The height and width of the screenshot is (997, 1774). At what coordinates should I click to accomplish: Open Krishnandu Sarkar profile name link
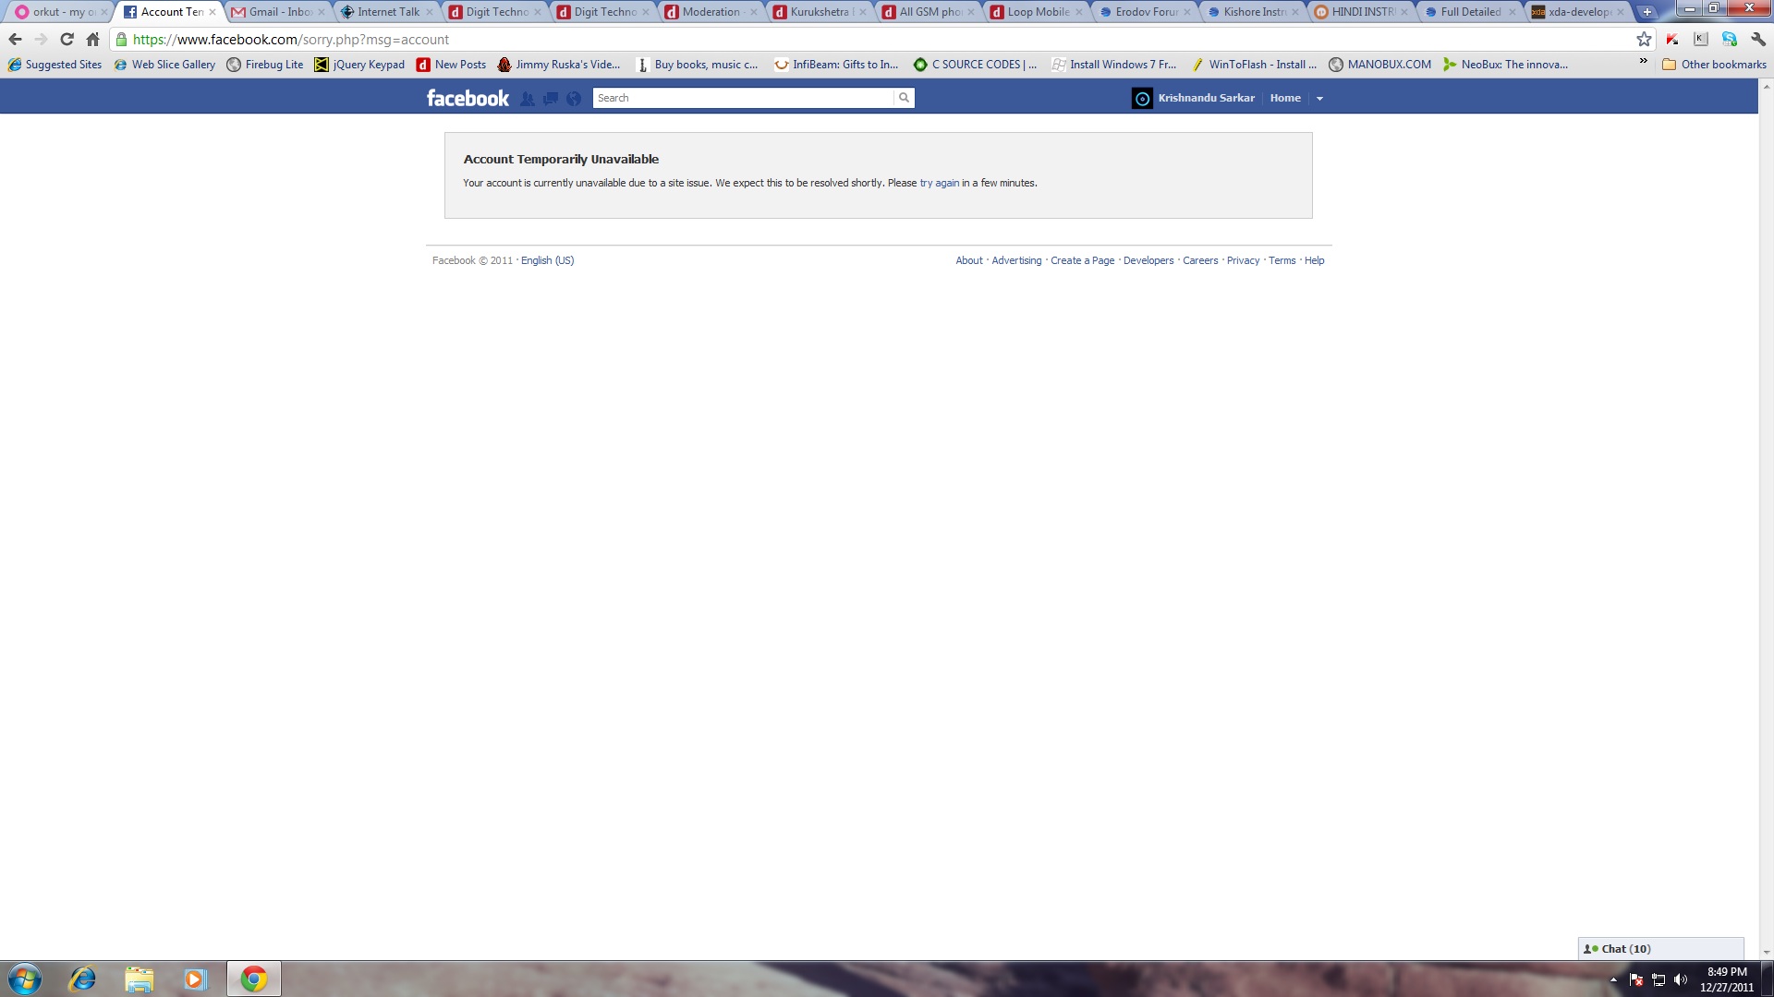(1206, 98)
